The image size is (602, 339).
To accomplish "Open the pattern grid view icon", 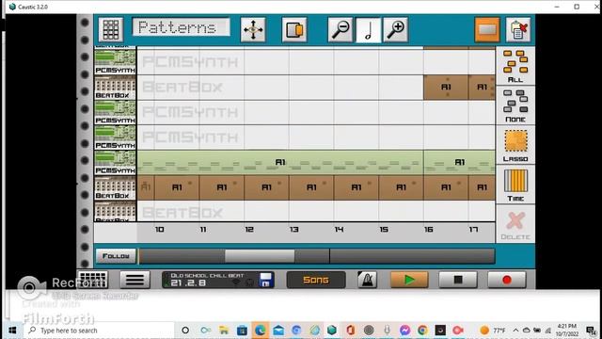I will pos(111,29).
